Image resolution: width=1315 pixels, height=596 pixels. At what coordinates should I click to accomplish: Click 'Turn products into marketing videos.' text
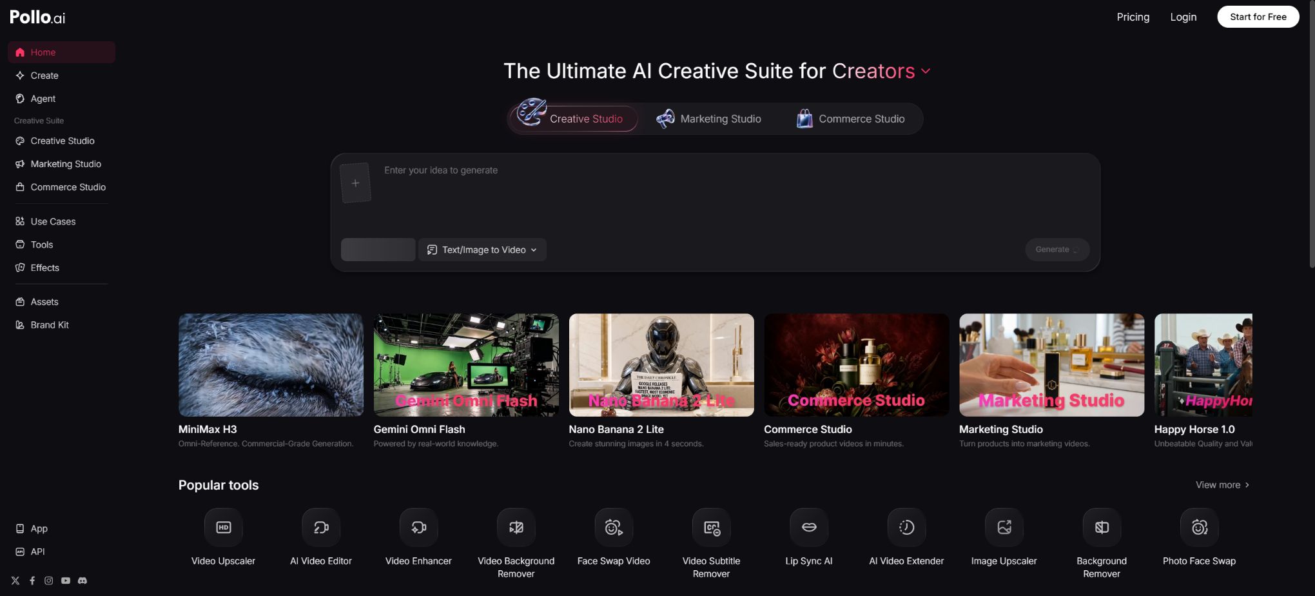(x=1024, y=444)
